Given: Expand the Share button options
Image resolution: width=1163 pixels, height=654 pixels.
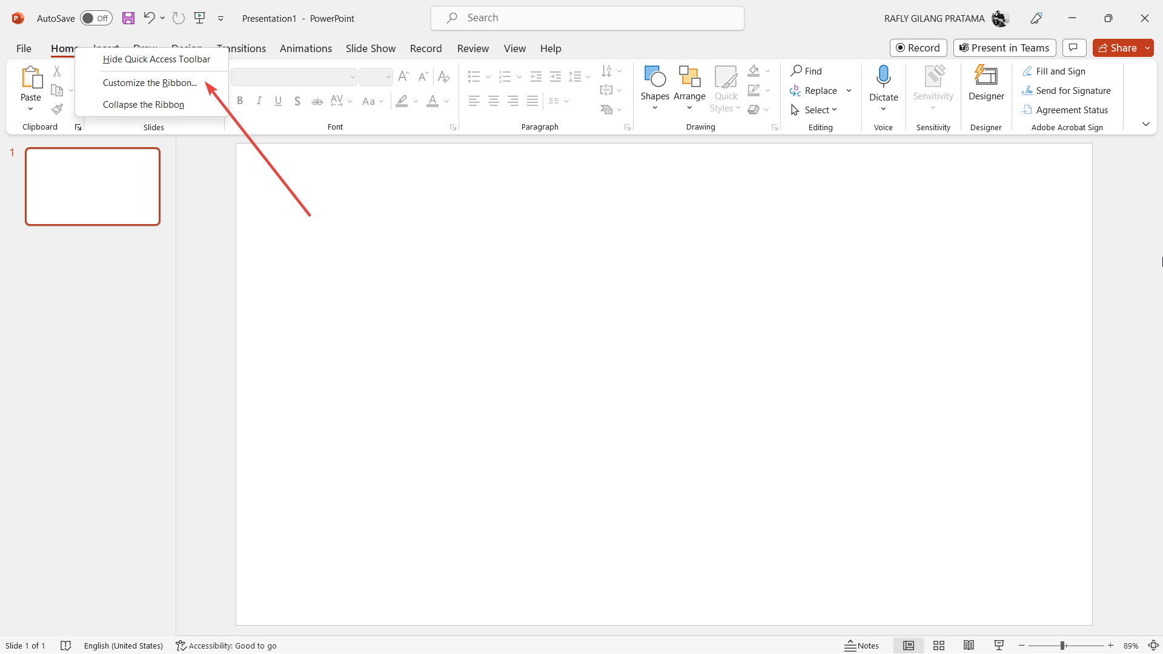Looking at the screenshot, I should tap(1147, 48).
